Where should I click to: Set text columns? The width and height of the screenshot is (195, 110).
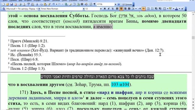coord(82,4)
